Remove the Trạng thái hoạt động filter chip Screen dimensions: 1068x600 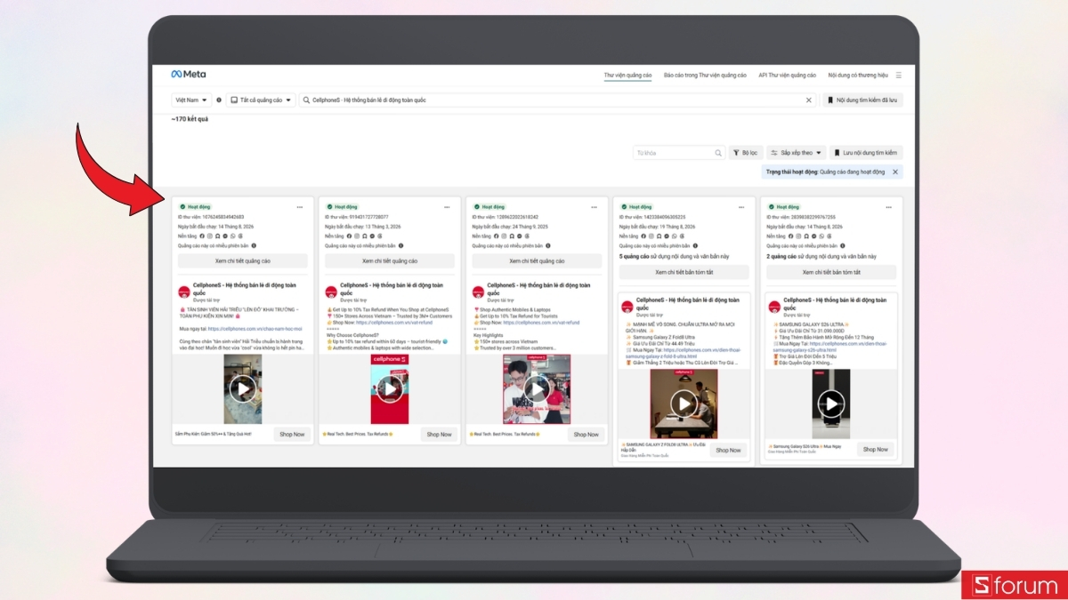(895, 172)
